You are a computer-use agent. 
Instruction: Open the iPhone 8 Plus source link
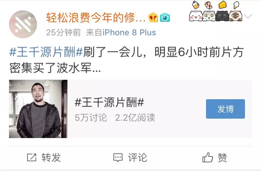[x=129, y=32]
